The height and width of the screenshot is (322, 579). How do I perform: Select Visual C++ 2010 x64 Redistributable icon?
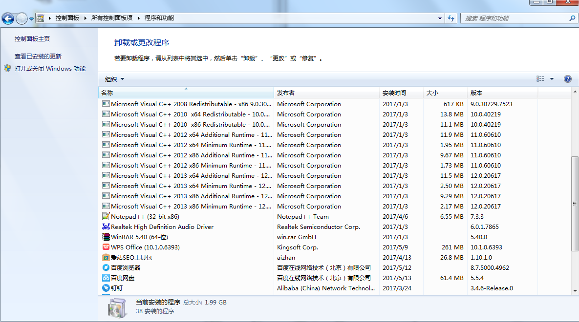point(106,114)
